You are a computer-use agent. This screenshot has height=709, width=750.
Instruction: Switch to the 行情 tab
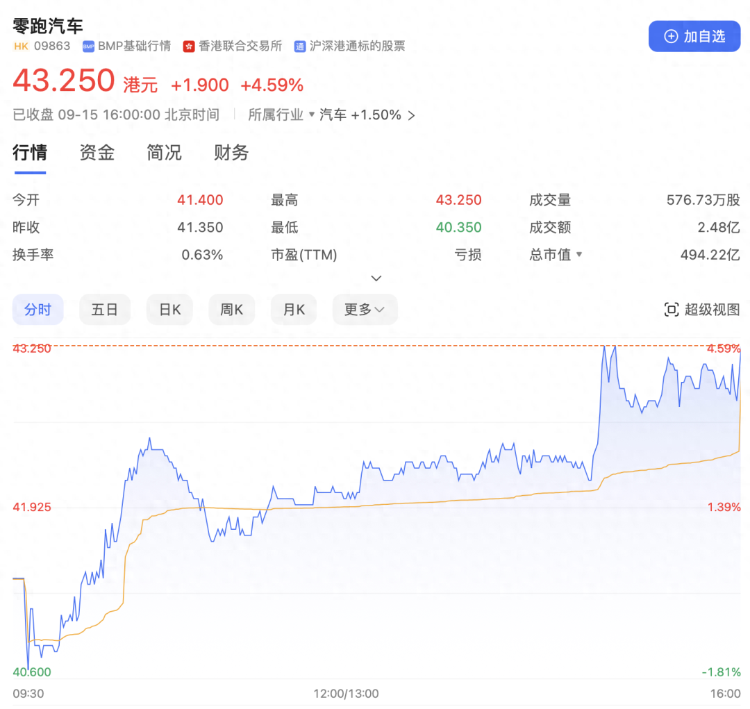click(30, 153)
